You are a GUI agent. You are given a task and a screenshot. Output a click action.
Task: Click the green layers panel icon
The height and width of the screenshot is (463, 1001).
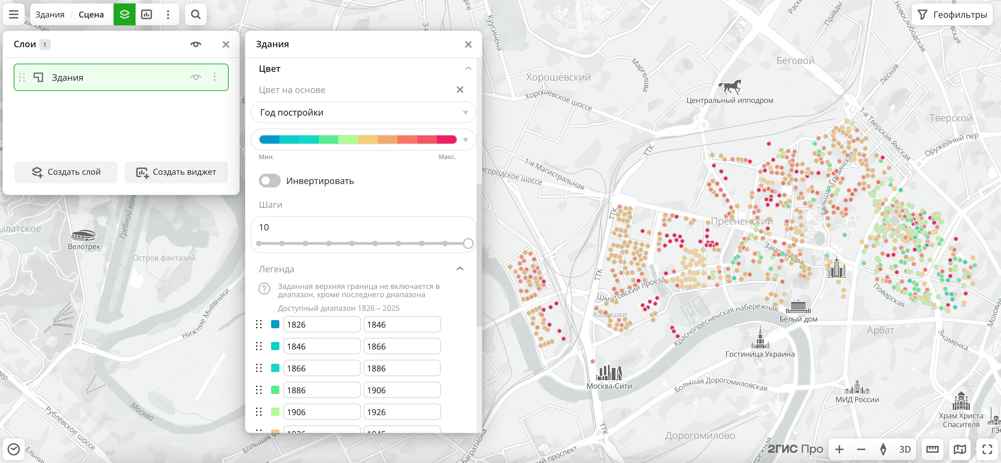pyautogui.click(x=124, y=15)
